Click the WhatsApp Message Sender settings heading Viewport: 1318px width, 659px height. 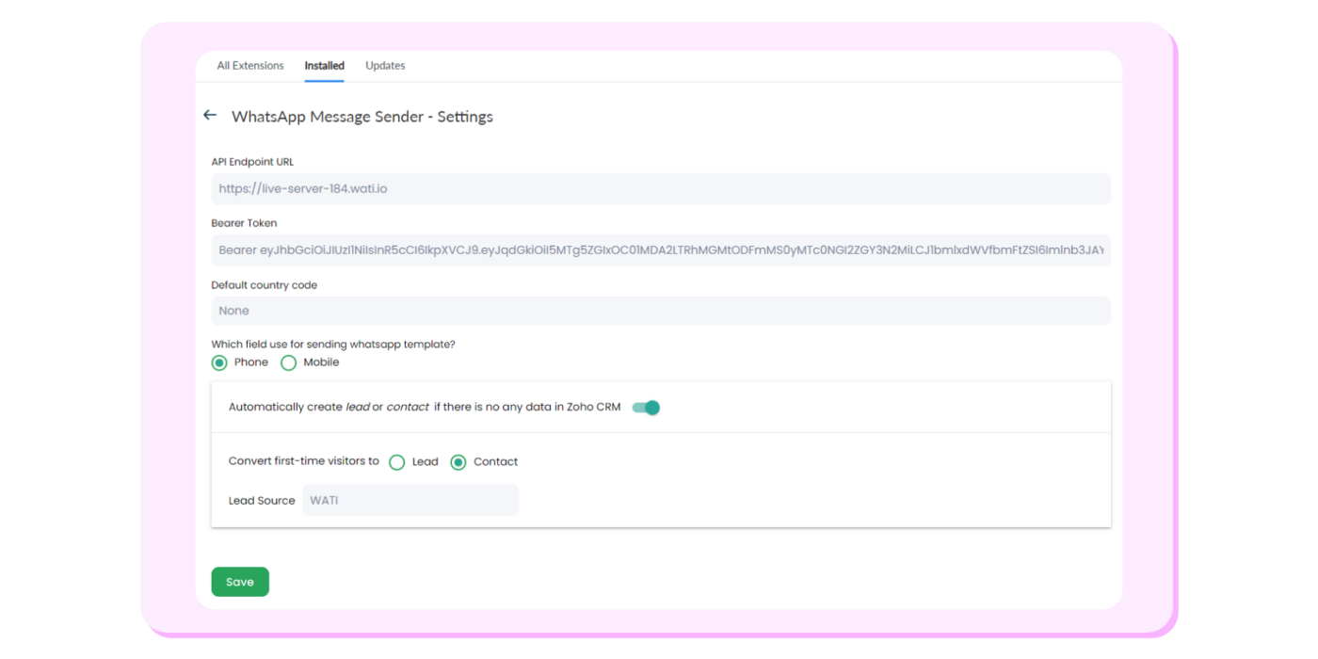[x=362, y=116]
